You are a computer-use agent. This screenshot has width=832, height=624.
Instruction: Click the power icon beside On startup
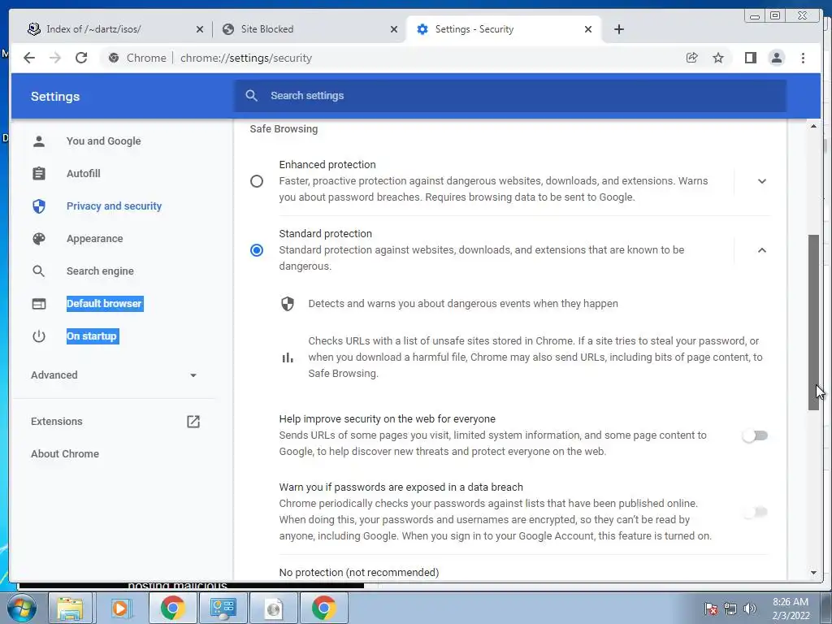pos(39,336)
